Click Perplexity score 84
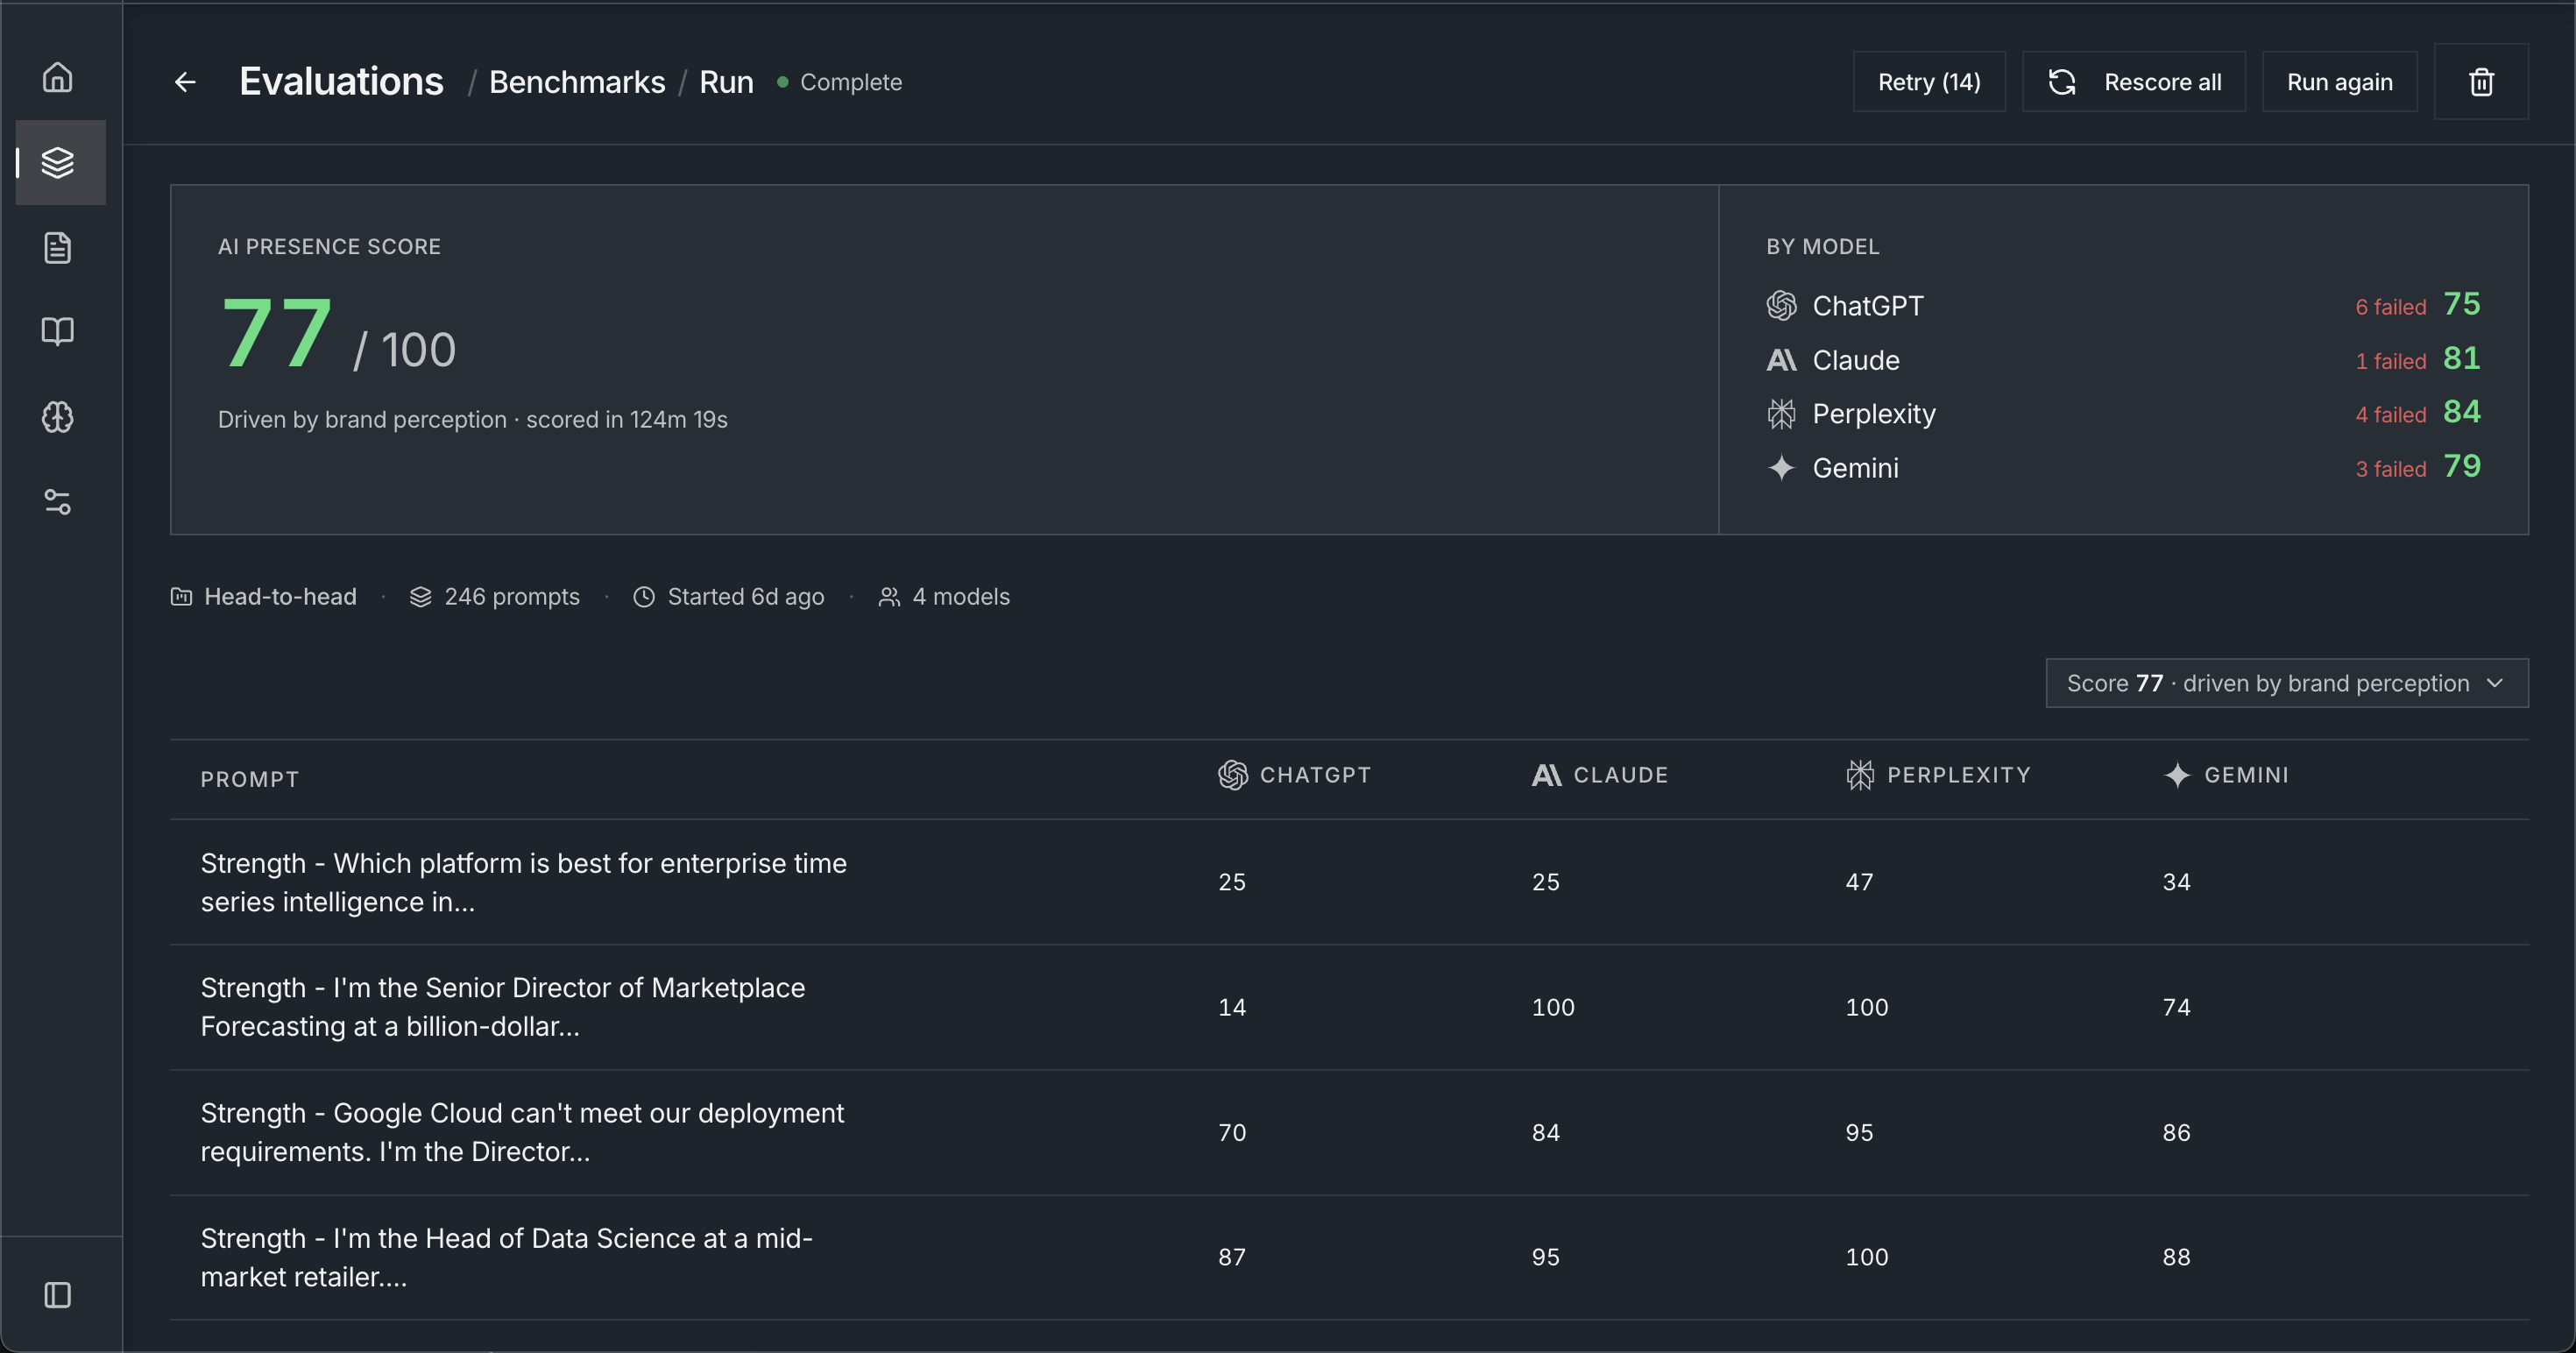 pyautogui.click(x=2462, y=412)
